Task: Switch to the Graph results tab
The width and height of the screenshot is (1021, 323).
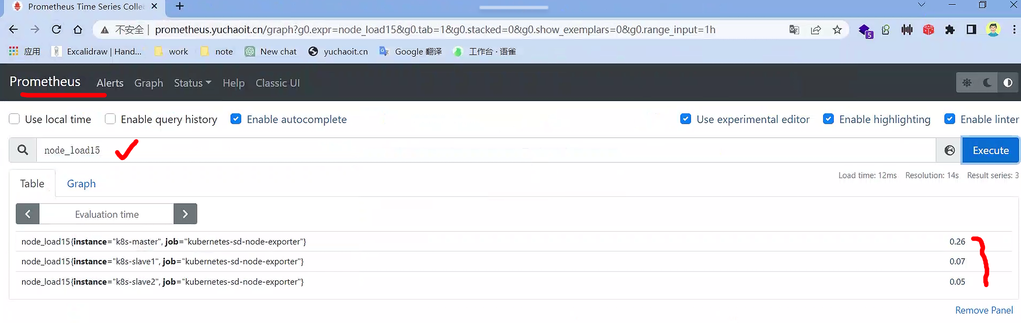Action: [x=81, y=184]
